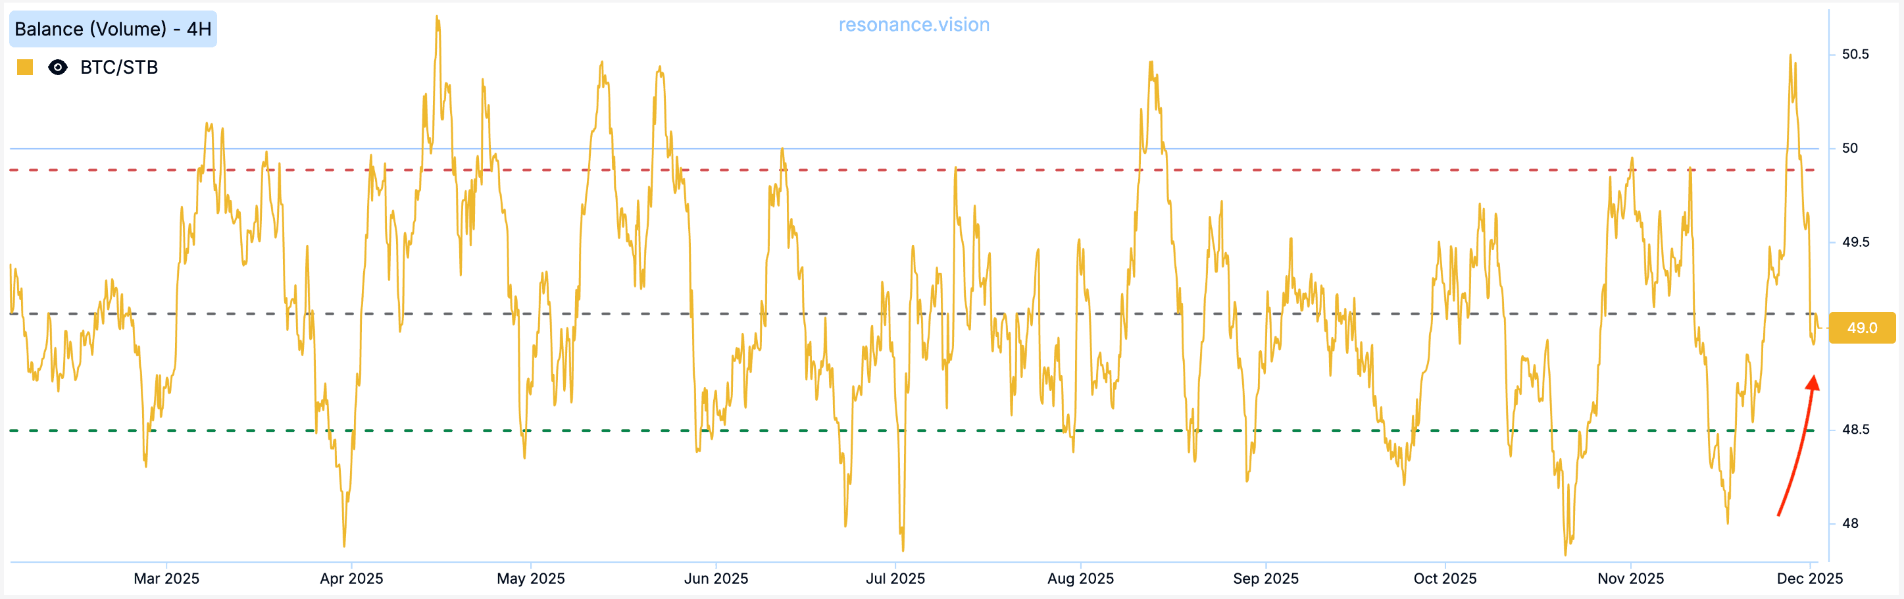1904x599 pixels.
Task: Select Nov 2025 on the time axis
Action: point(1630,579)
